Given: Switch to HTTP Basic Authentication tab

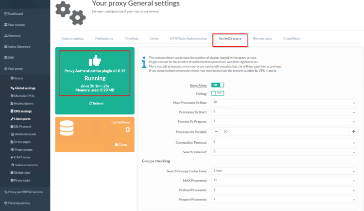Looking at the screenshot, I should click(x=188, y=38).
